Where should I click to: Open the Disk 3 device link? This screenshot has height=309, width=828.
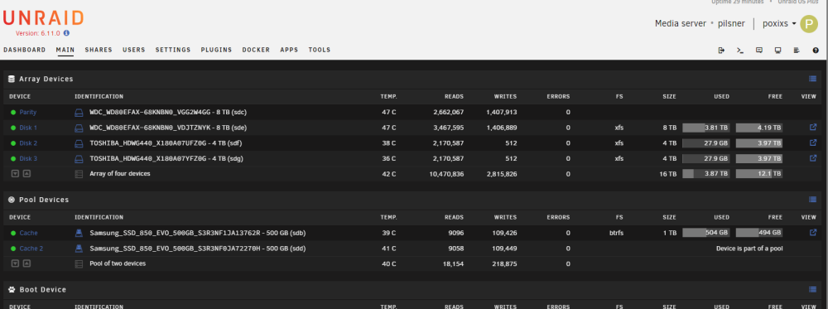[x=28, y=158]
